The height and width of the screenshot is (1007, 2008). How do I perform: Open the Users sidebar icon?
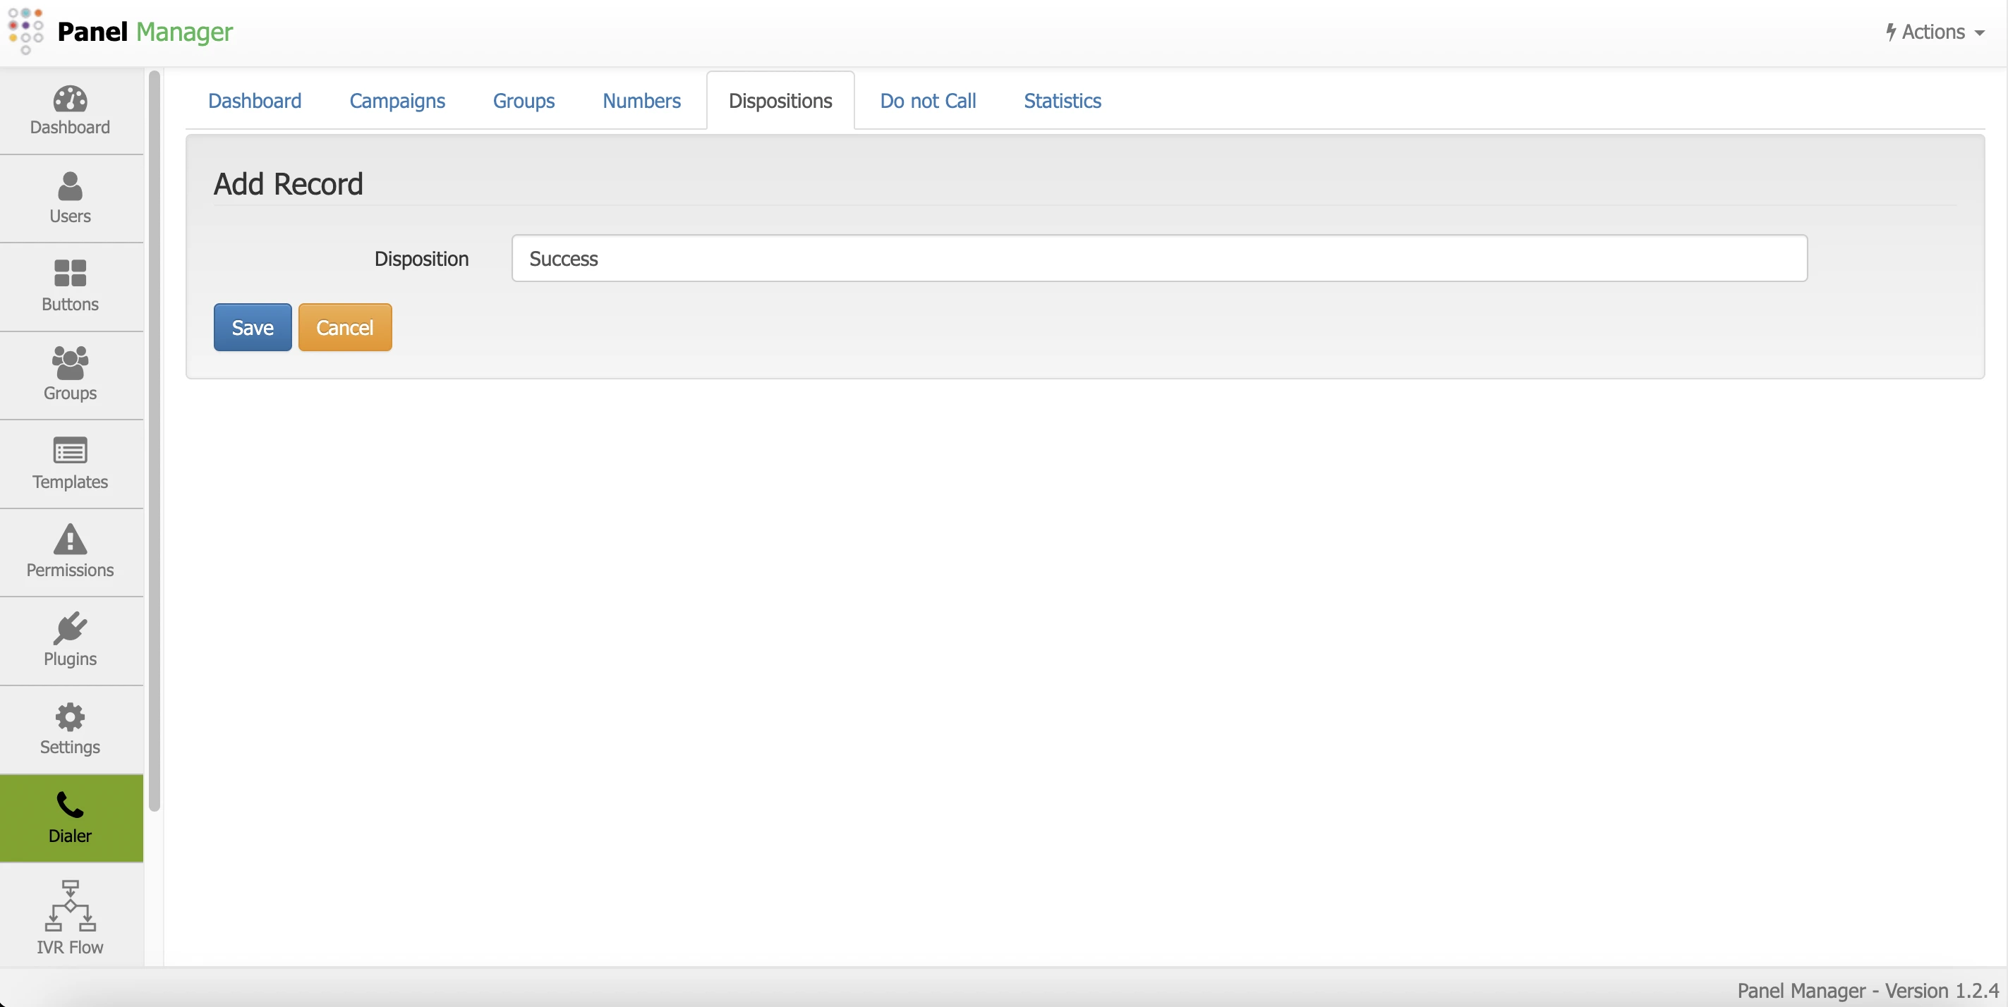[x=70, y=187]
